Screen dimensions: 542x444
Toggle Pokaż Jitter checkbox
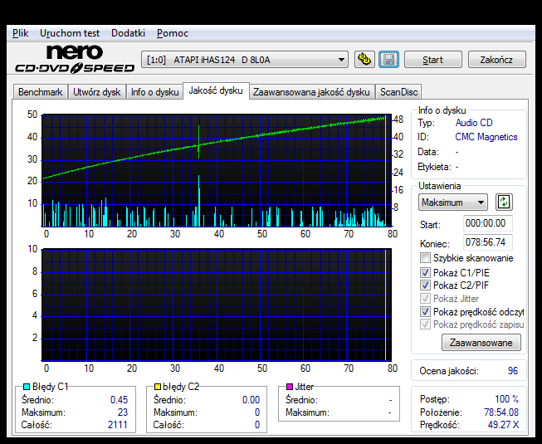425,298
